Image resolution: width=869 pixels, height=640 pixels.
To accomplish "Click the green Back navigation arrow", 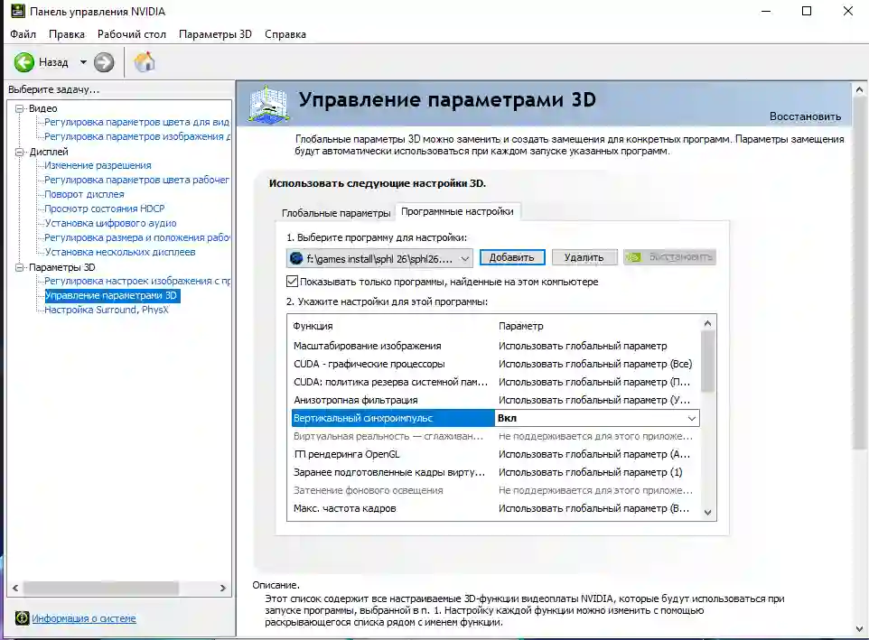I will pyautogui.click(x=24, y=62).
